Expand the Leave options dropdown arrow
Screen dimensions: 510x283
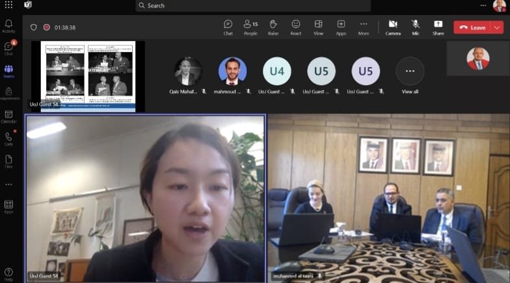pyautogui.click(x=497, y=27)
